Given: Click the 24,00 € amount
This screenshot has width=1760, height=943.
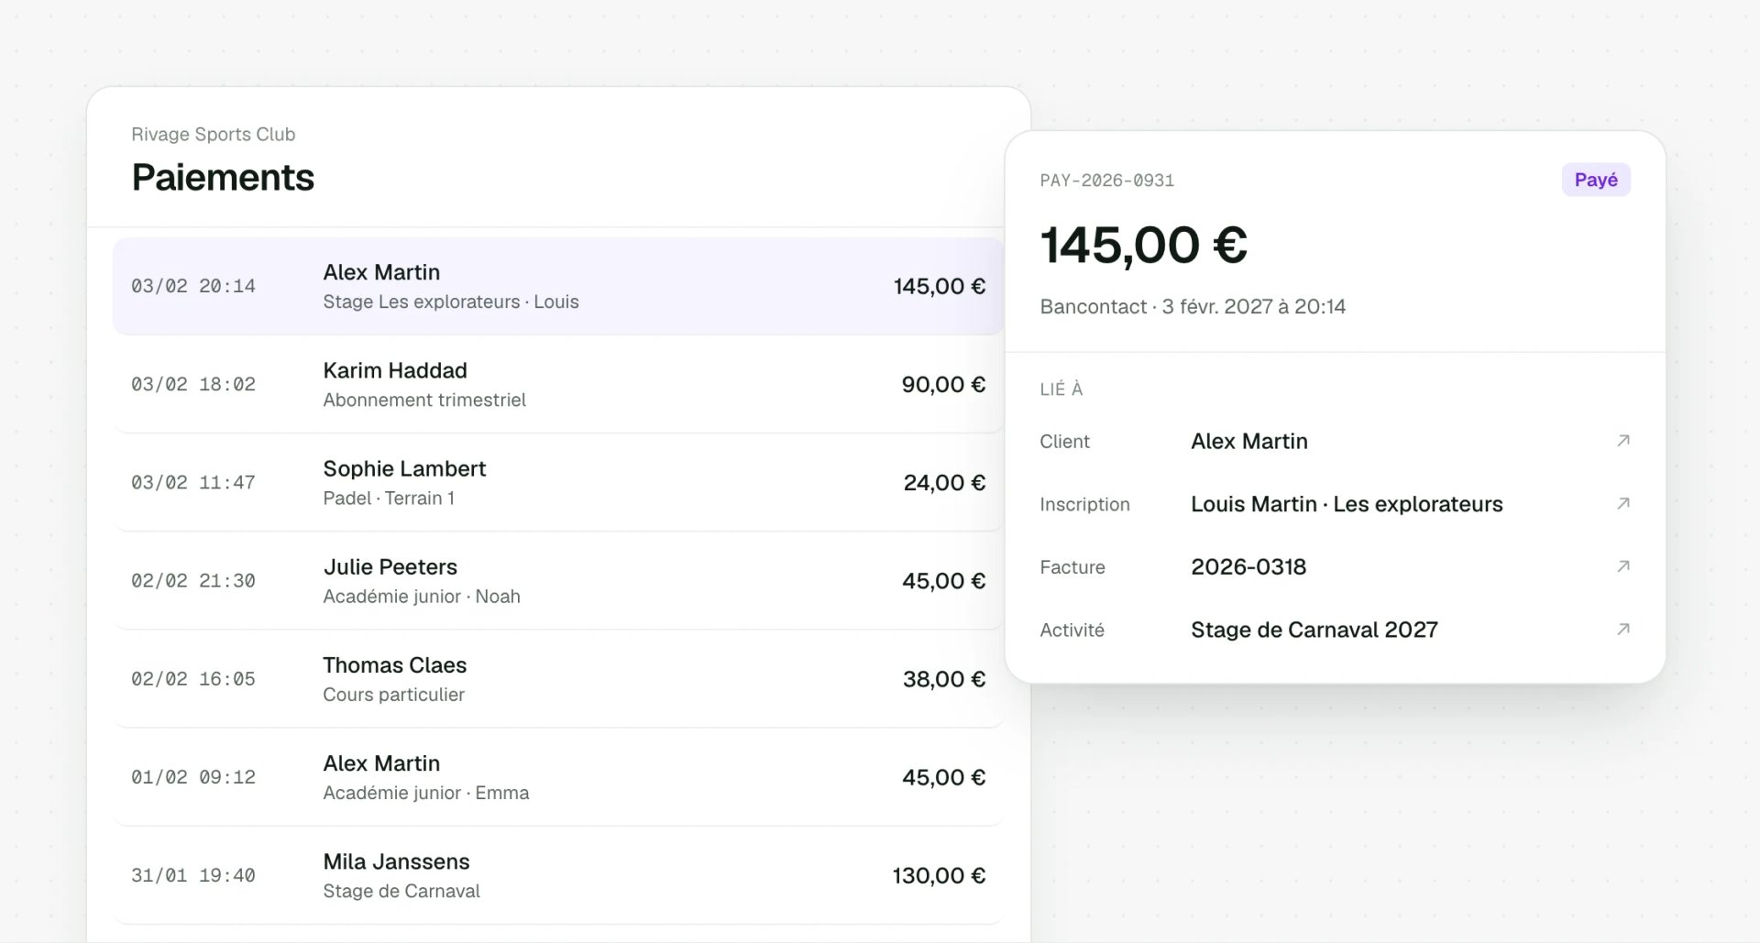Looking at the screenshot, I should click(944, 483).
